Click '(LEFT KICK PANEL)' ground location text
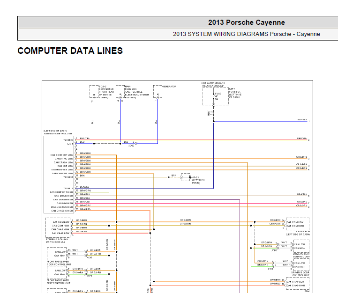Screen dimensions: 338x293 tap(198, 182)
